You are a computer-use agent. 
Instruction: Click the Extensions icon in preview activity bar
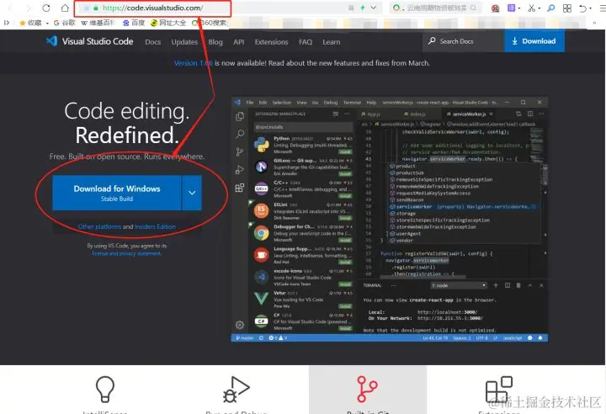click(x=240, y=188)
